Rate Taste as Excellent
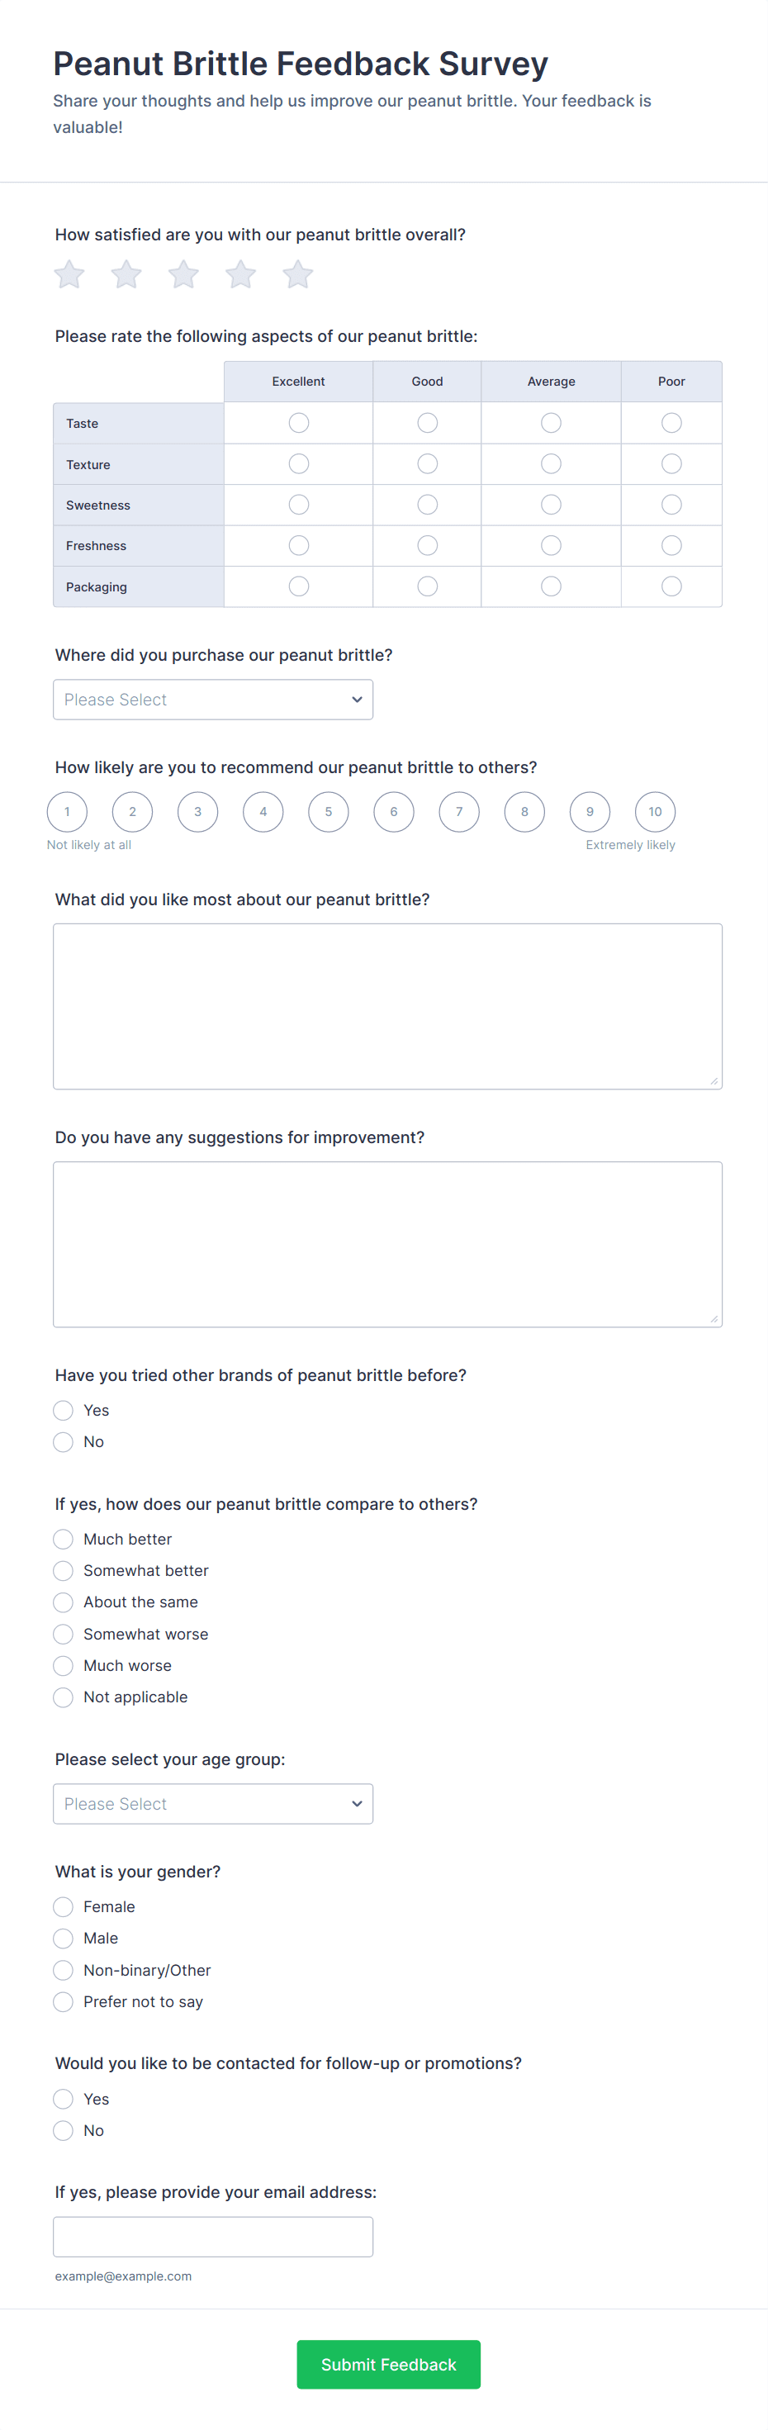The height and width of the screenshot is (2430, 768). point(299,423)
